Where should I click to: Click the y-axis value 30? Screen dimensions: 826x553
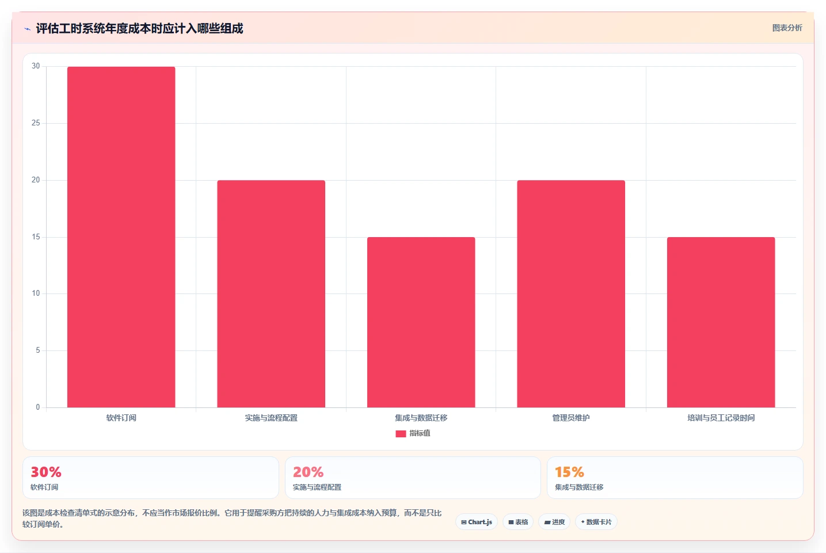(36, 66)
